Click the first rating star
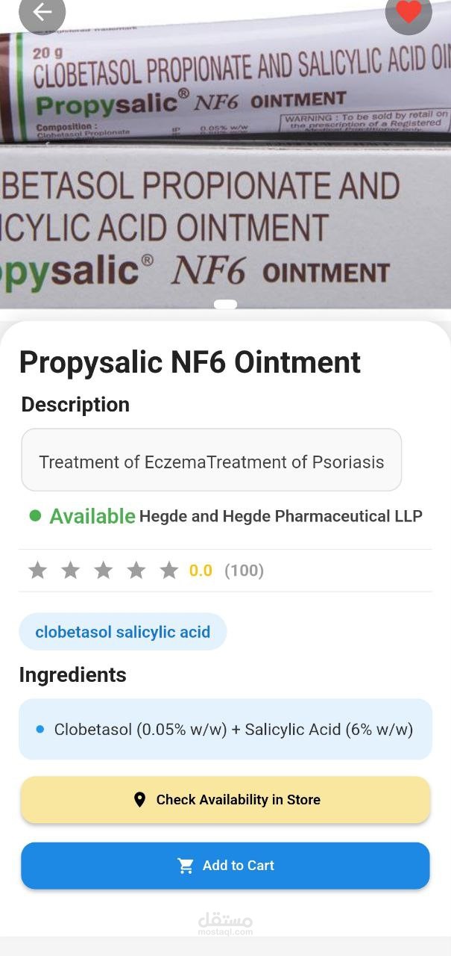451x956 pixels. (37, 571)
